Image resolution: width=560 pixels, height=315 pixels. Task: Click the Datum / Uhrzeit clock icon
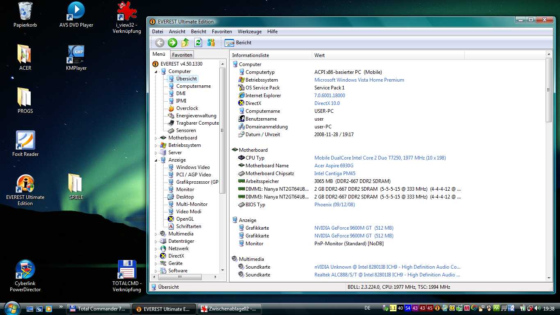241,135
